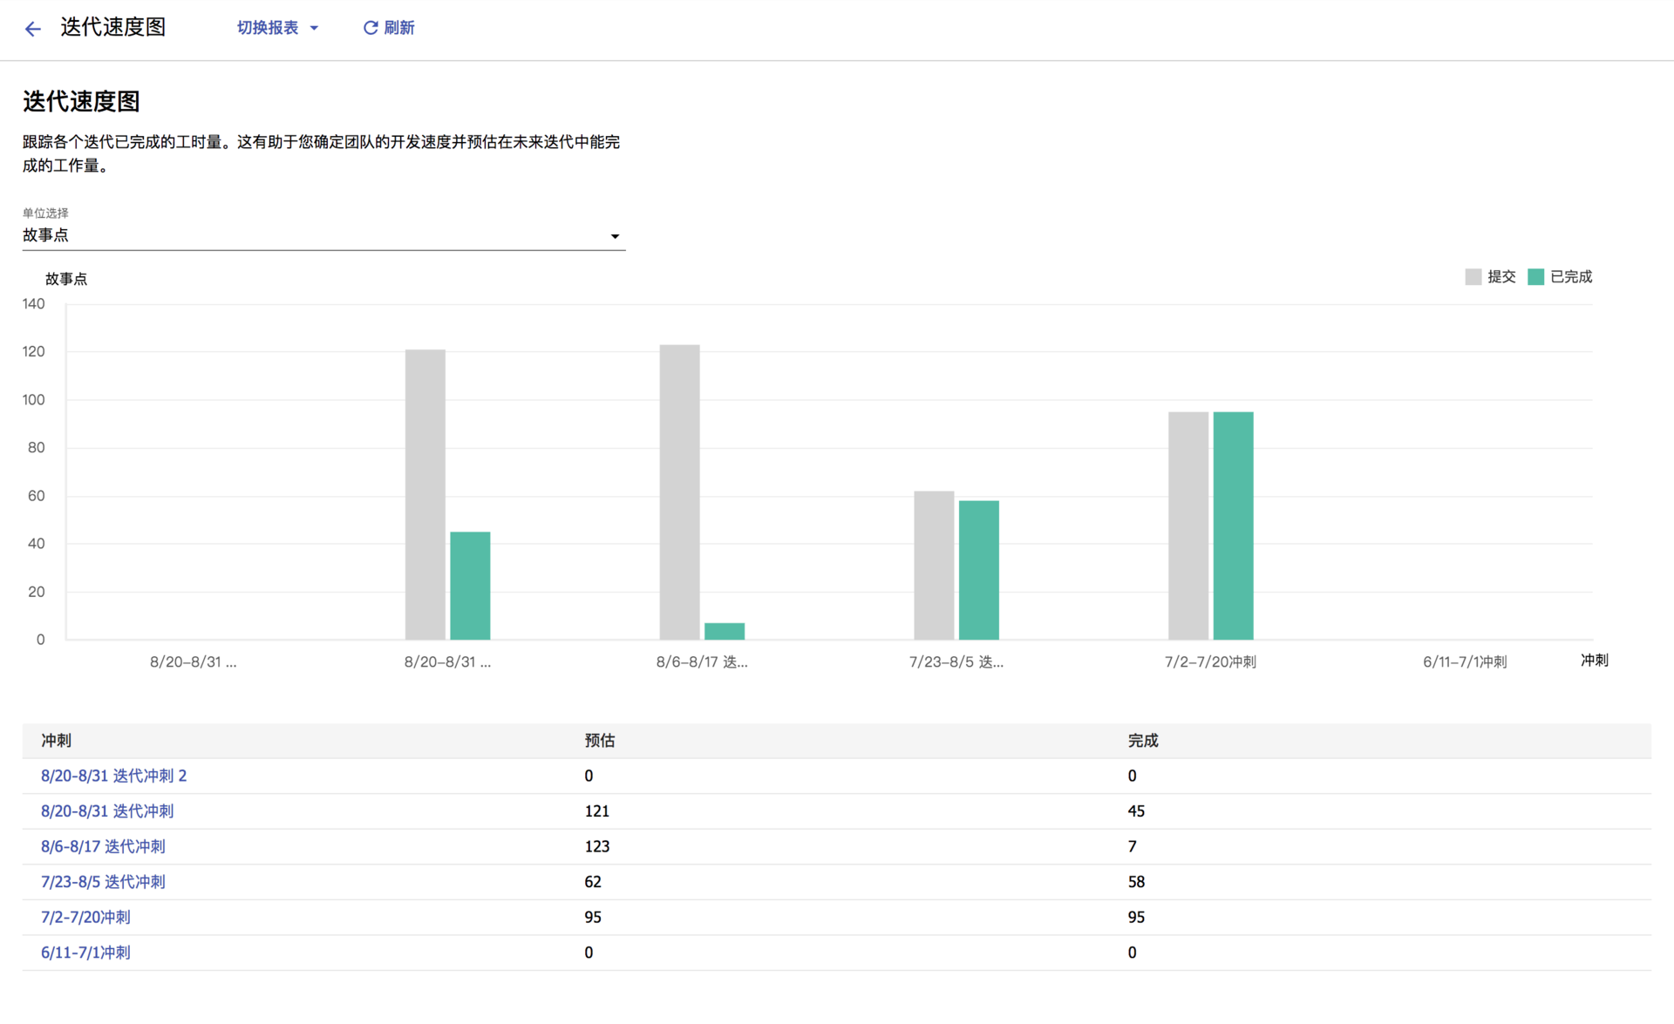Click the green bar for 7/2-7/20冲刺
This screenshot has width=1674, height=1024.
click(x=1234, y=526)
